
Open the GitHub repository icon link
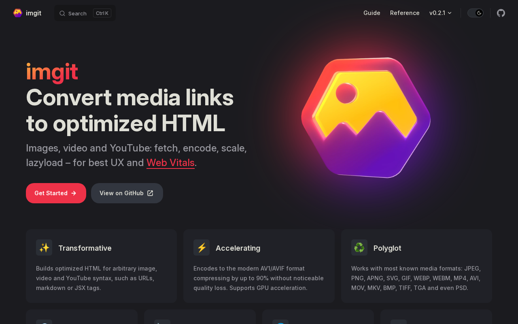tap(501, 13)
